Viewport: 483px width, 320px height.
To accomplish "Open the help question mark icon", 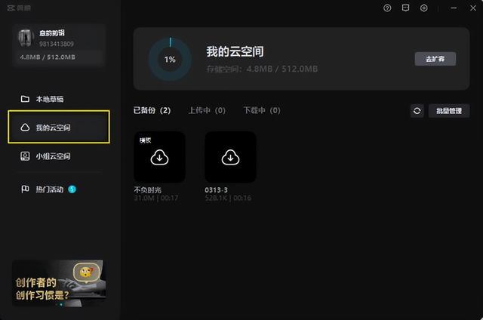I will point(387,8).
